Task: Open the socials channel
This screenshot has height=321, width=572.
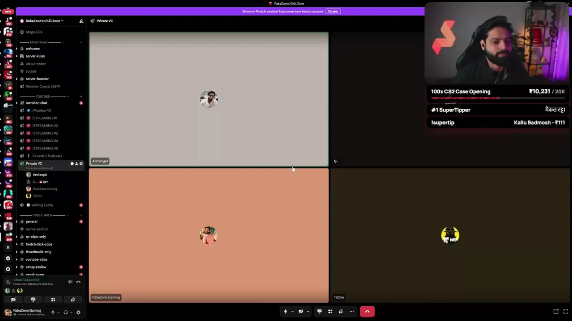Action: pos(31,71)
